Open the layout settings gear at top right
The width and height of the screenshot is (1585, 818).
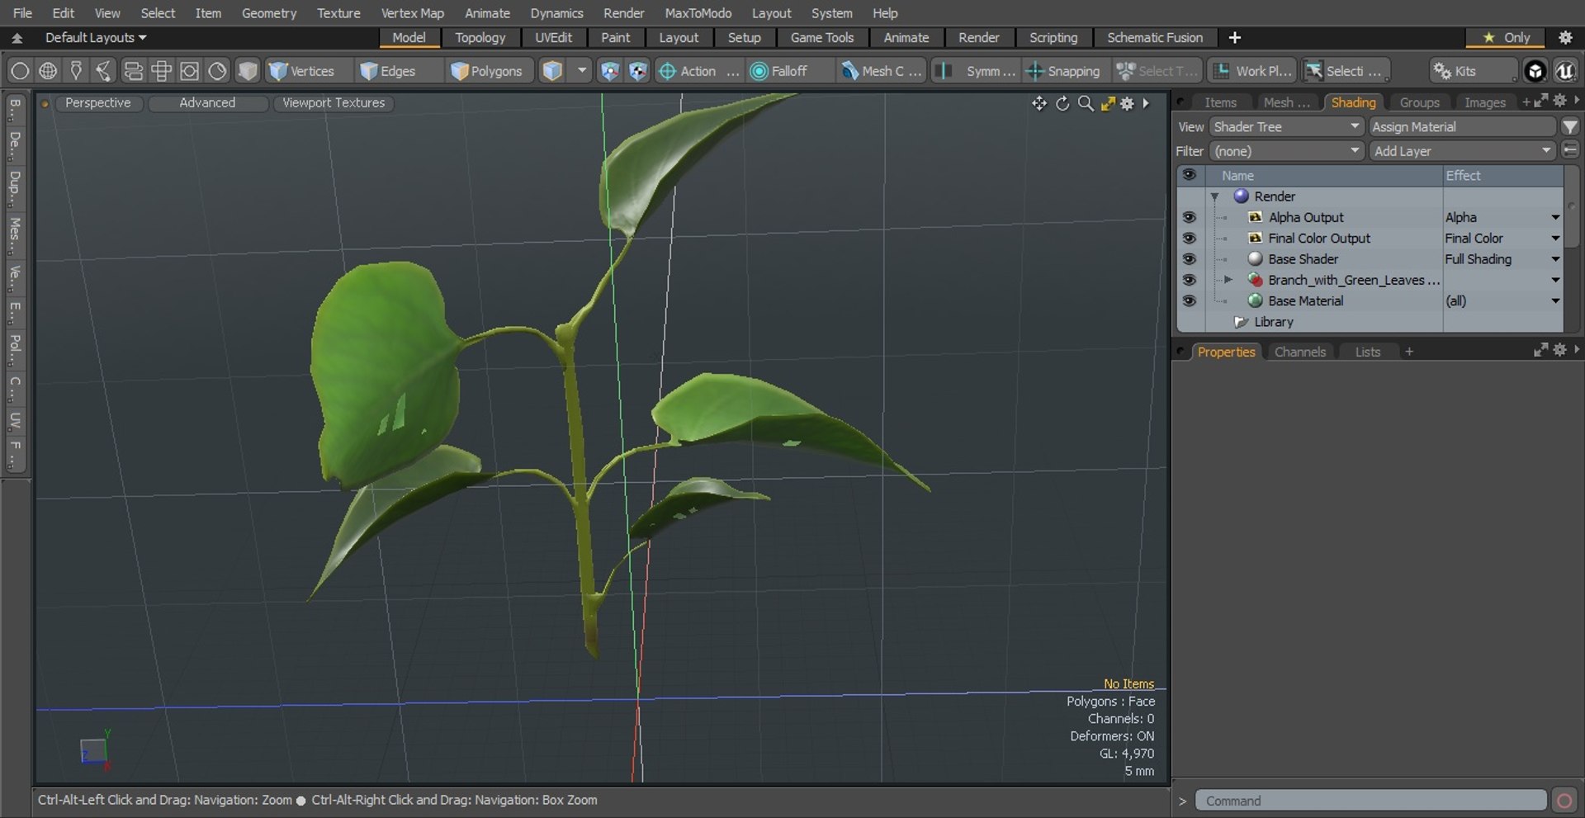[x=1565, y=37]
